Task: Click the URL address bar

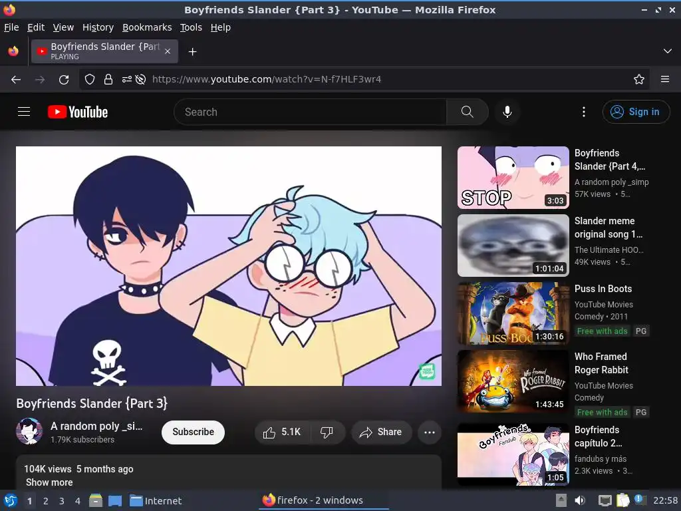Action: click(x=364, y=80)
